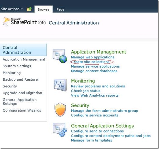Click Manage web applications link
Screen dimensions: 159x149
click(x=93, y=57)
